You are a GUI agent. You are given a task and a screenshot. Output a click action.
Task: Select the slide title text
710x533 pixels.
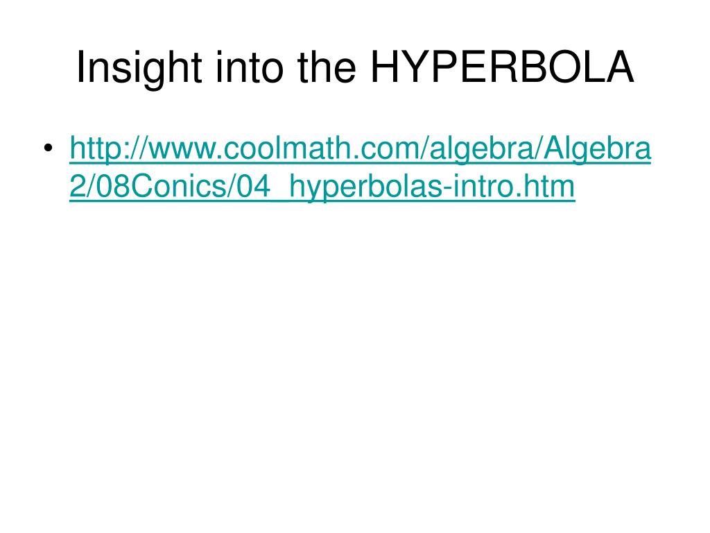[355, 68]
